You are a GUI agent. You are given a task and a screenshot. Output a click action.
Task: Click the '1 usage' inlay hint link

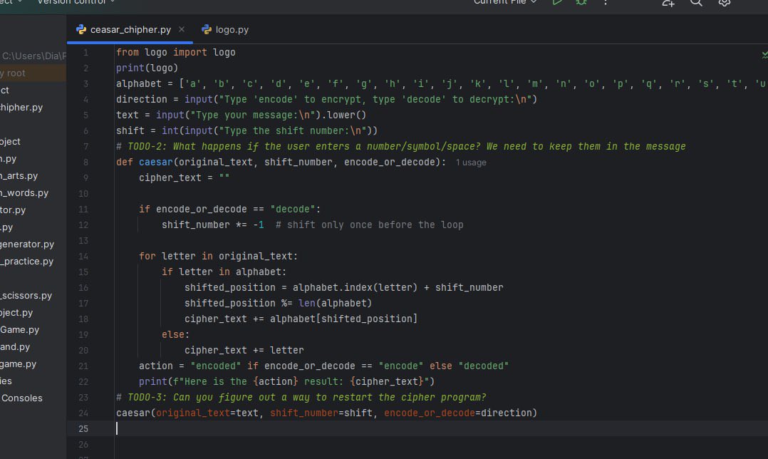tap(471, 163)
